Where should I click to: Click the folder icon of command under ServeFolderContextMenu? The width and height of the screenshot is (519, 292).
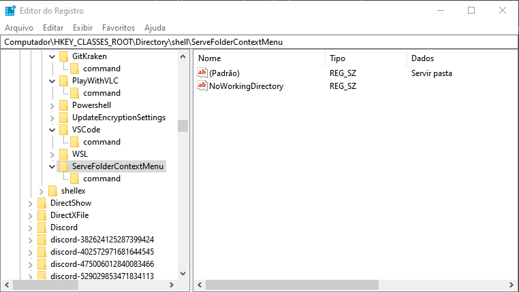tap(74, 179)
